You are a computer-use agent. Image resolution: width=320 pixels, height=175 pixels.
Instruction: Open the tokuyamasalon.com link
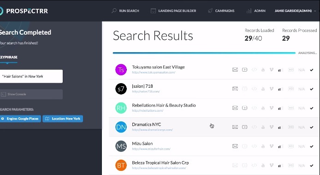(154, 72)
